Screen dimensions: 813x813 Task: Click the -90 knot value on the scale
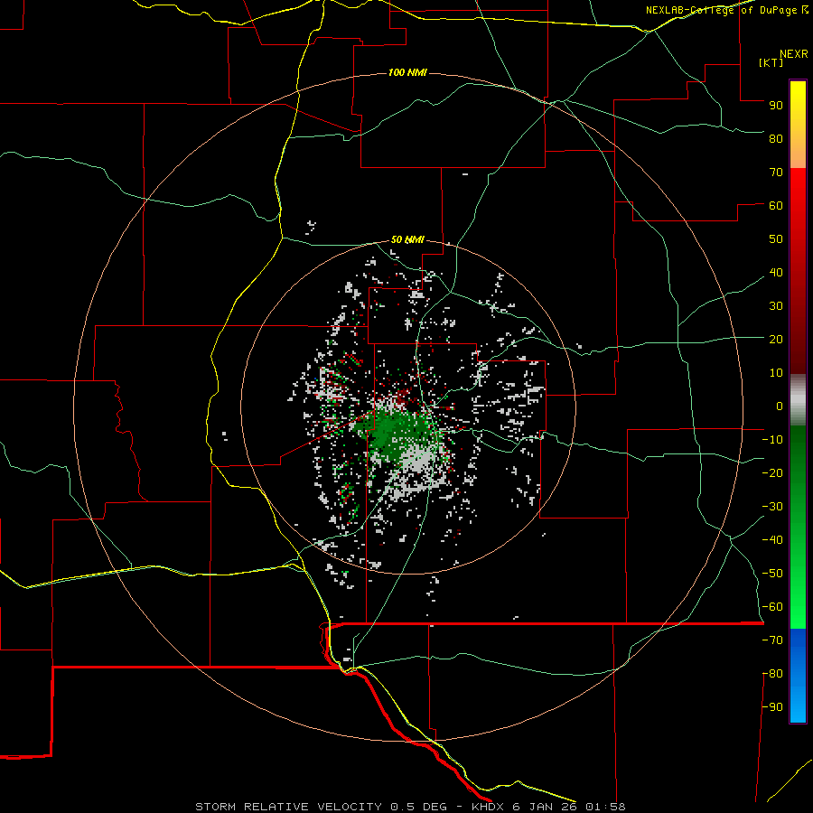[x=772, y=707]
